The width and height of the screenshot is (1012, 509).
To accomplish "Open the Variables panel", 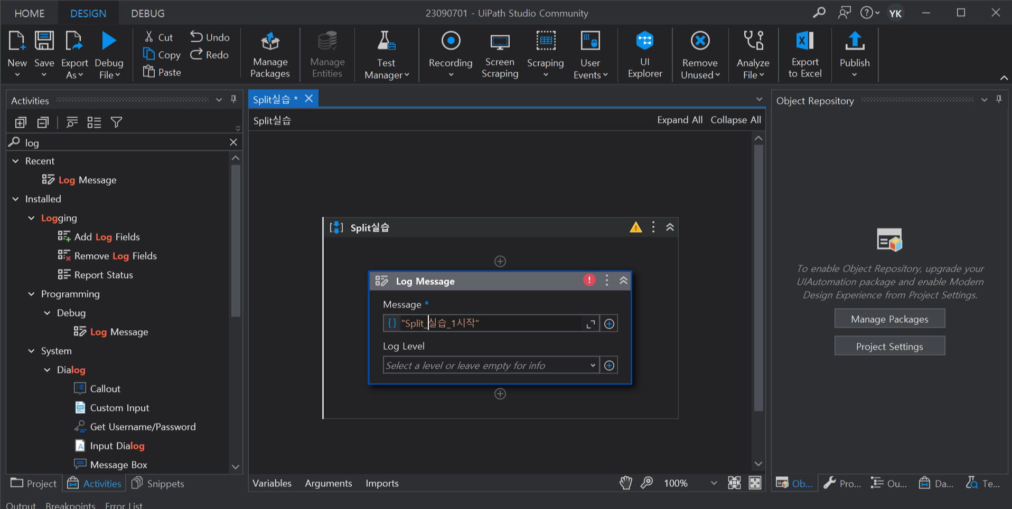I will (272, 483).
